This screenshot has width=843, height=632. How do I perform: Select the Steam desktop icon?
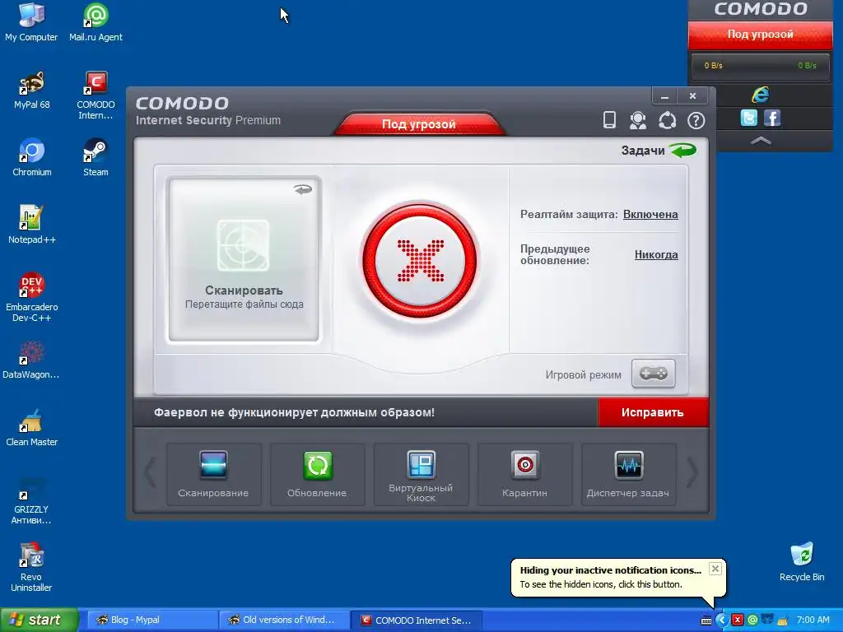(x=95, y=157)
